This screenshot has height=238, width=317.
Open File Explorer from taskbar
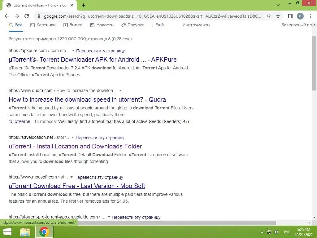click(25, 232)
